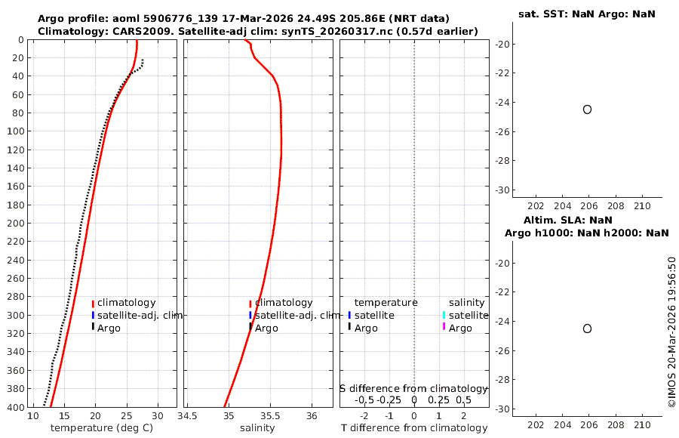The image size is (679, 438).
Task: Click the 'temperature (deg C)' axis label
Action: click(x=102, y=428)
